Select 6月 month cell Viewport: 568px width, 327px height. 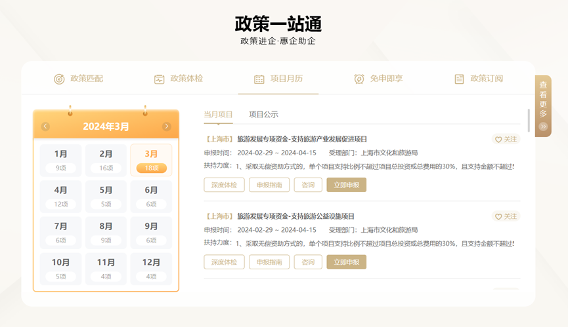click(152, 196)
